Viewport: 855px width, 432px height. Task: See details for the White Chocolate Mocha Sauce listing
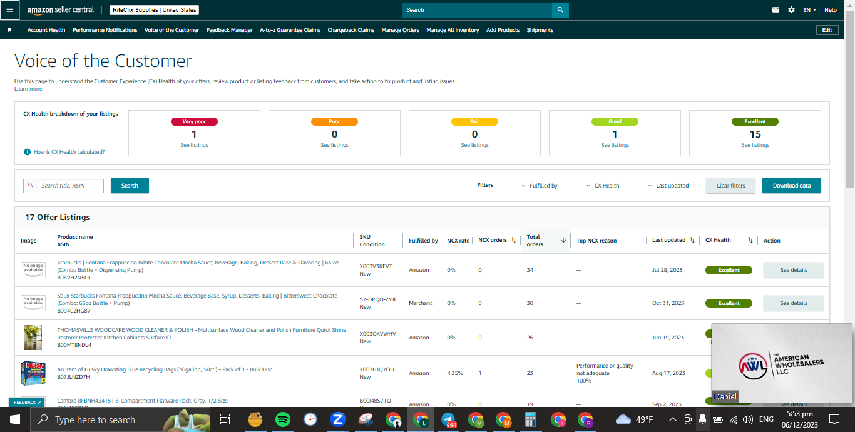point(794,270)
